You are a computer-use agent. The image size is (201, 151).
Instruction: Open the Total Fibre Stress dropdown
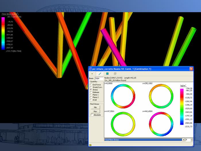point(183,139)
